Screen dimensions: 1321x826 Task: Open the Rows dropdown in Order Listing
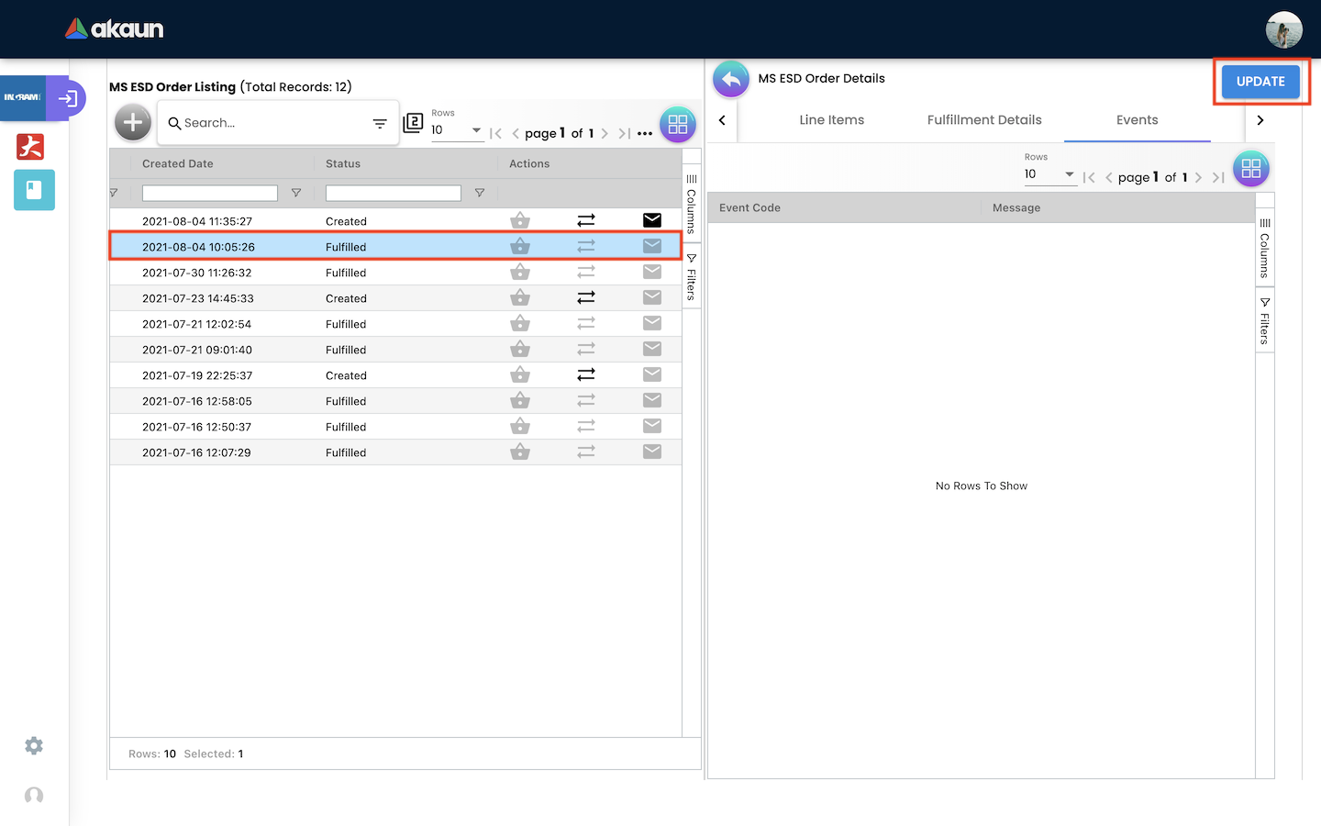point(457,130)
